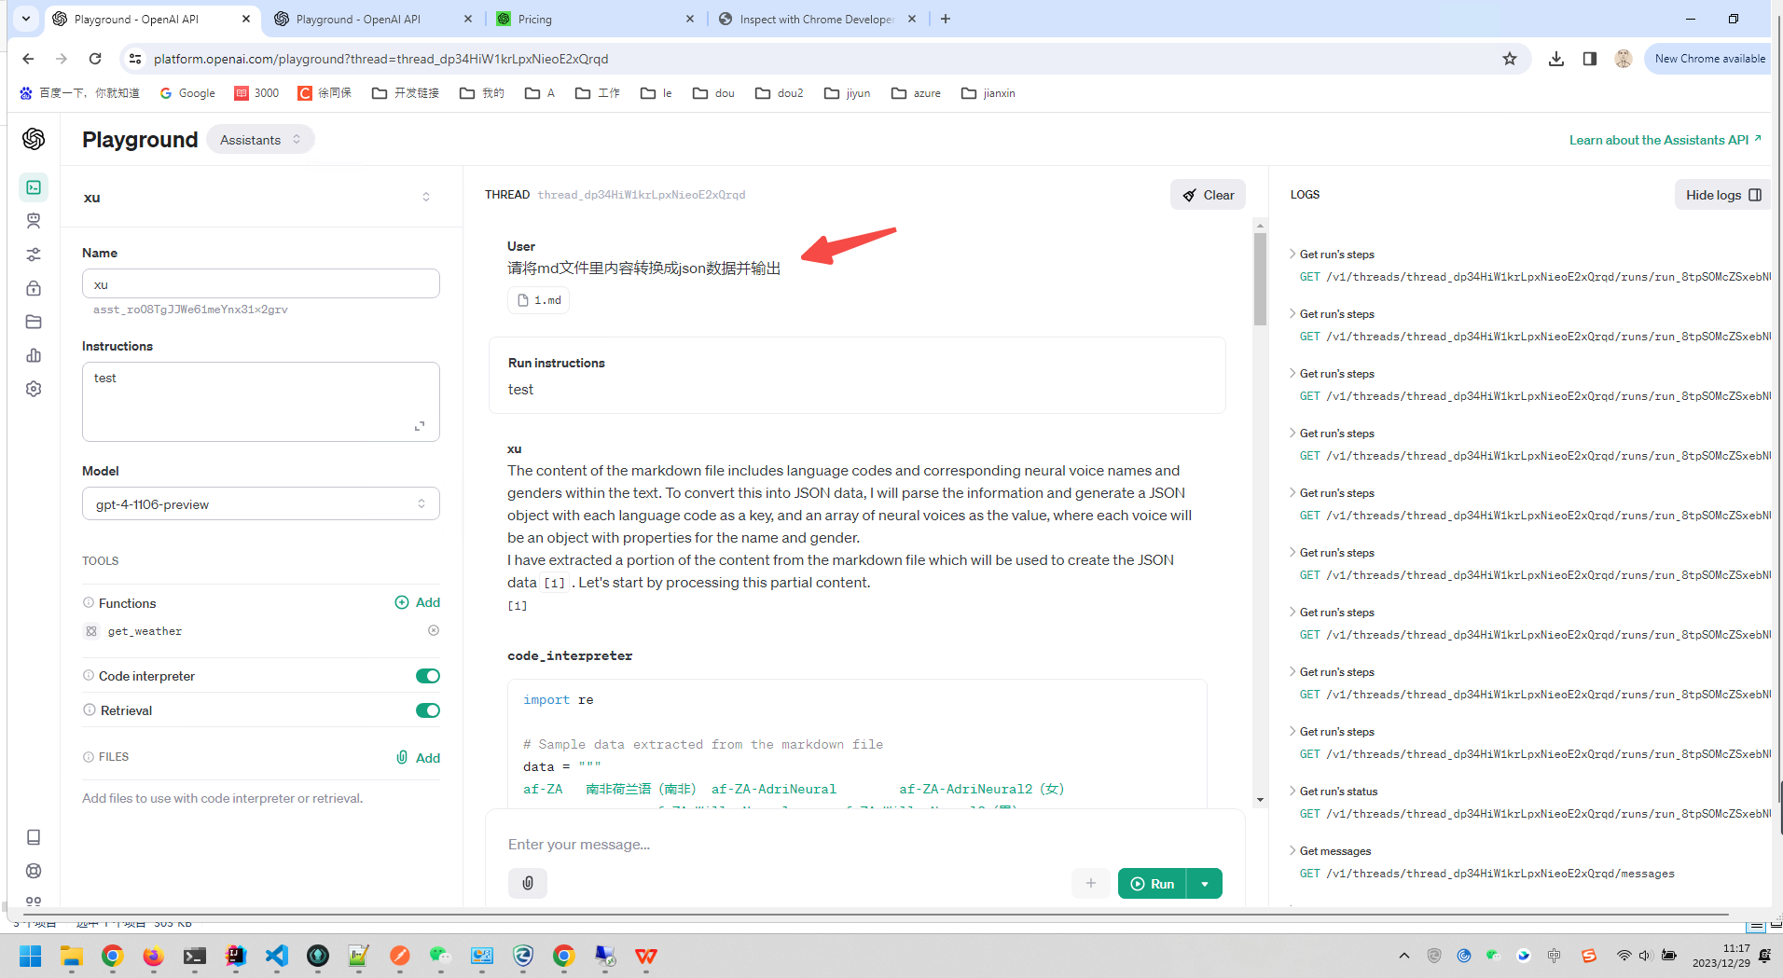Open the xu assistant selector
The image size is (1783, 978).
click(261, 197)
